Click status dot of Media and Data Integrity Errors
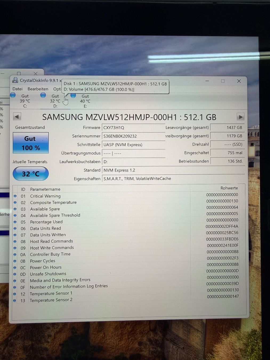This screenshot has width=270, height=360. (15, 281)
